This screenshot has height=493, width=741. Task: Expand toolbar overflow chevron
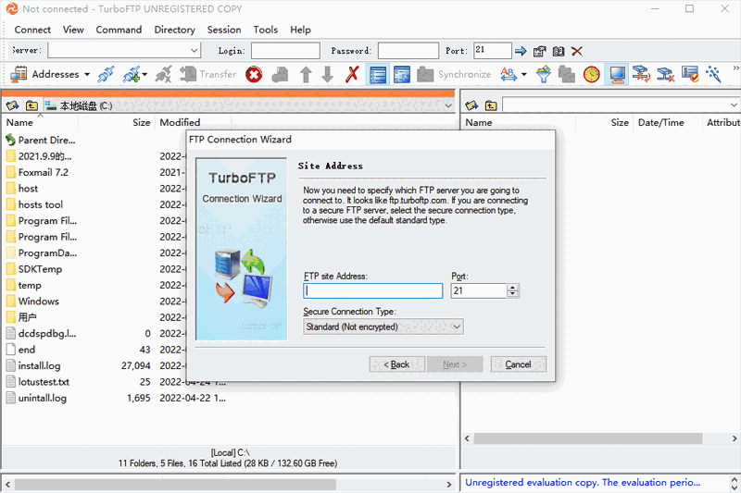735,68
